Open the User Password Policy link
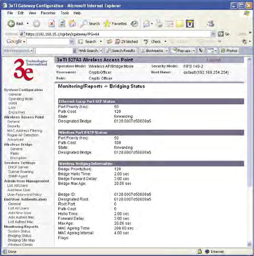 [x=24, y=194]
